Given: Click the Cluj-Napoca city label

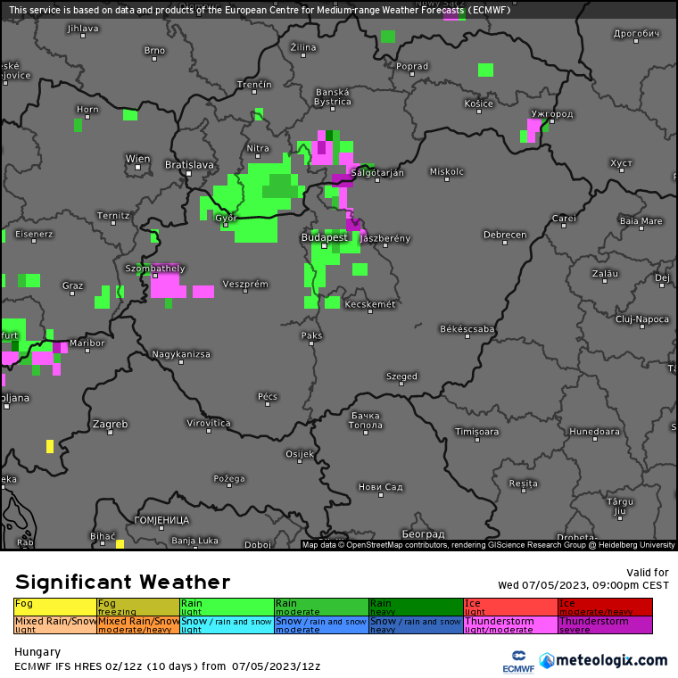Looking at the screenshot, I should 641,318.
